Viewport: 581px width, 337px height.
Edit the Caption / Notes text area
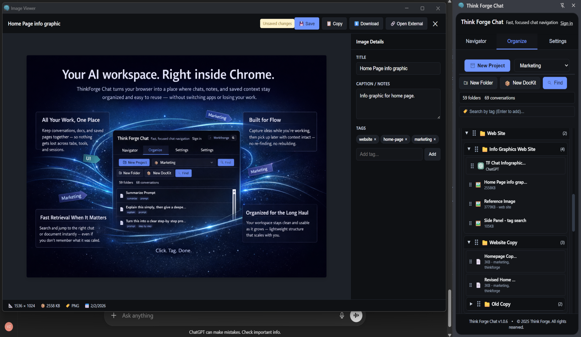coord(398,104)
